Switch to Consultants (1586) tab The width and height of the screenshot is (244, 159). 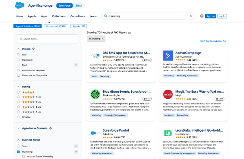tap(56, 26)
